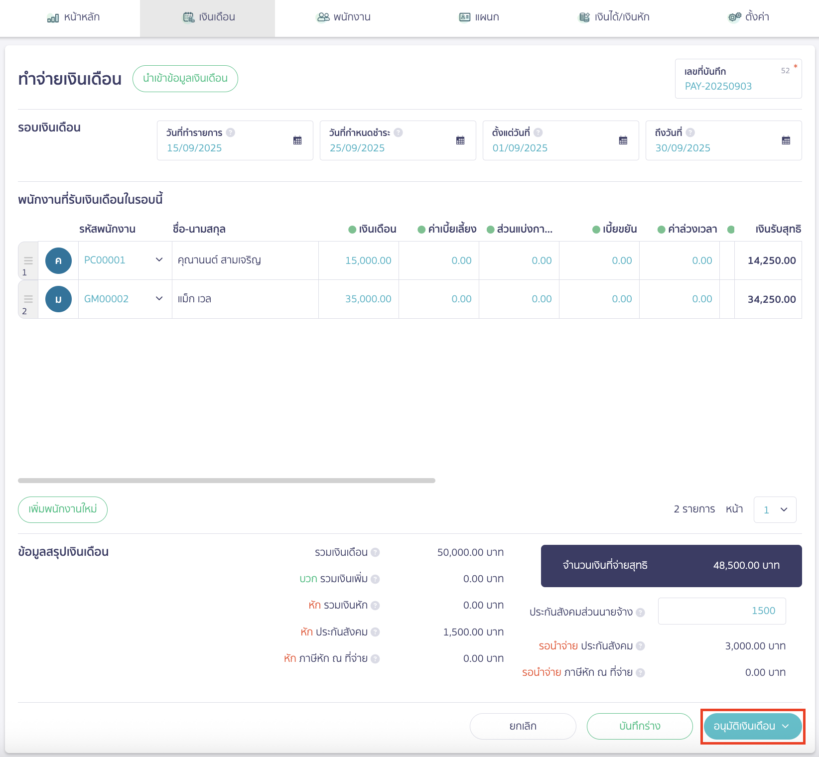This screenshot has width=819, height=757.
Task: Click help icon beside ประกันสังคมส่วนนายจ้าง
Action: (640, 613)
